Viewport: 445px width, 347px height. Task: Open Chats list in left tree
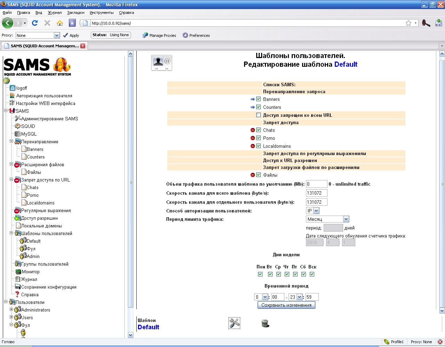[33, 187]
